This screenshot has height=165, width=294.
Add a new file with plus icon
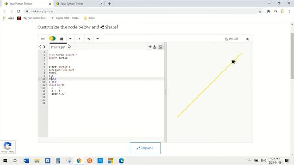(x=150, y=47)
